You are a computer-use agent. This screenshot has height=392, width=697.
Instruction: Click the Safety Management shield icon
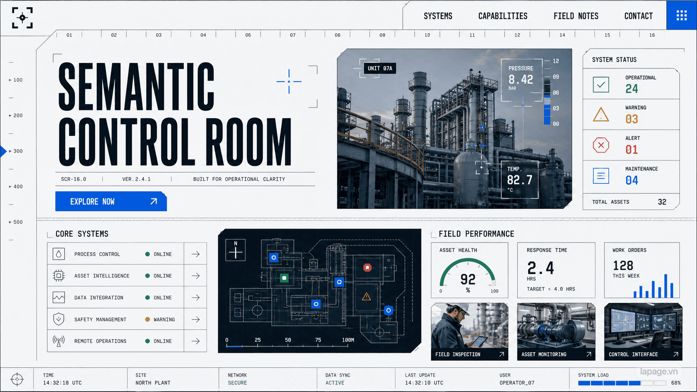point(59,319)
